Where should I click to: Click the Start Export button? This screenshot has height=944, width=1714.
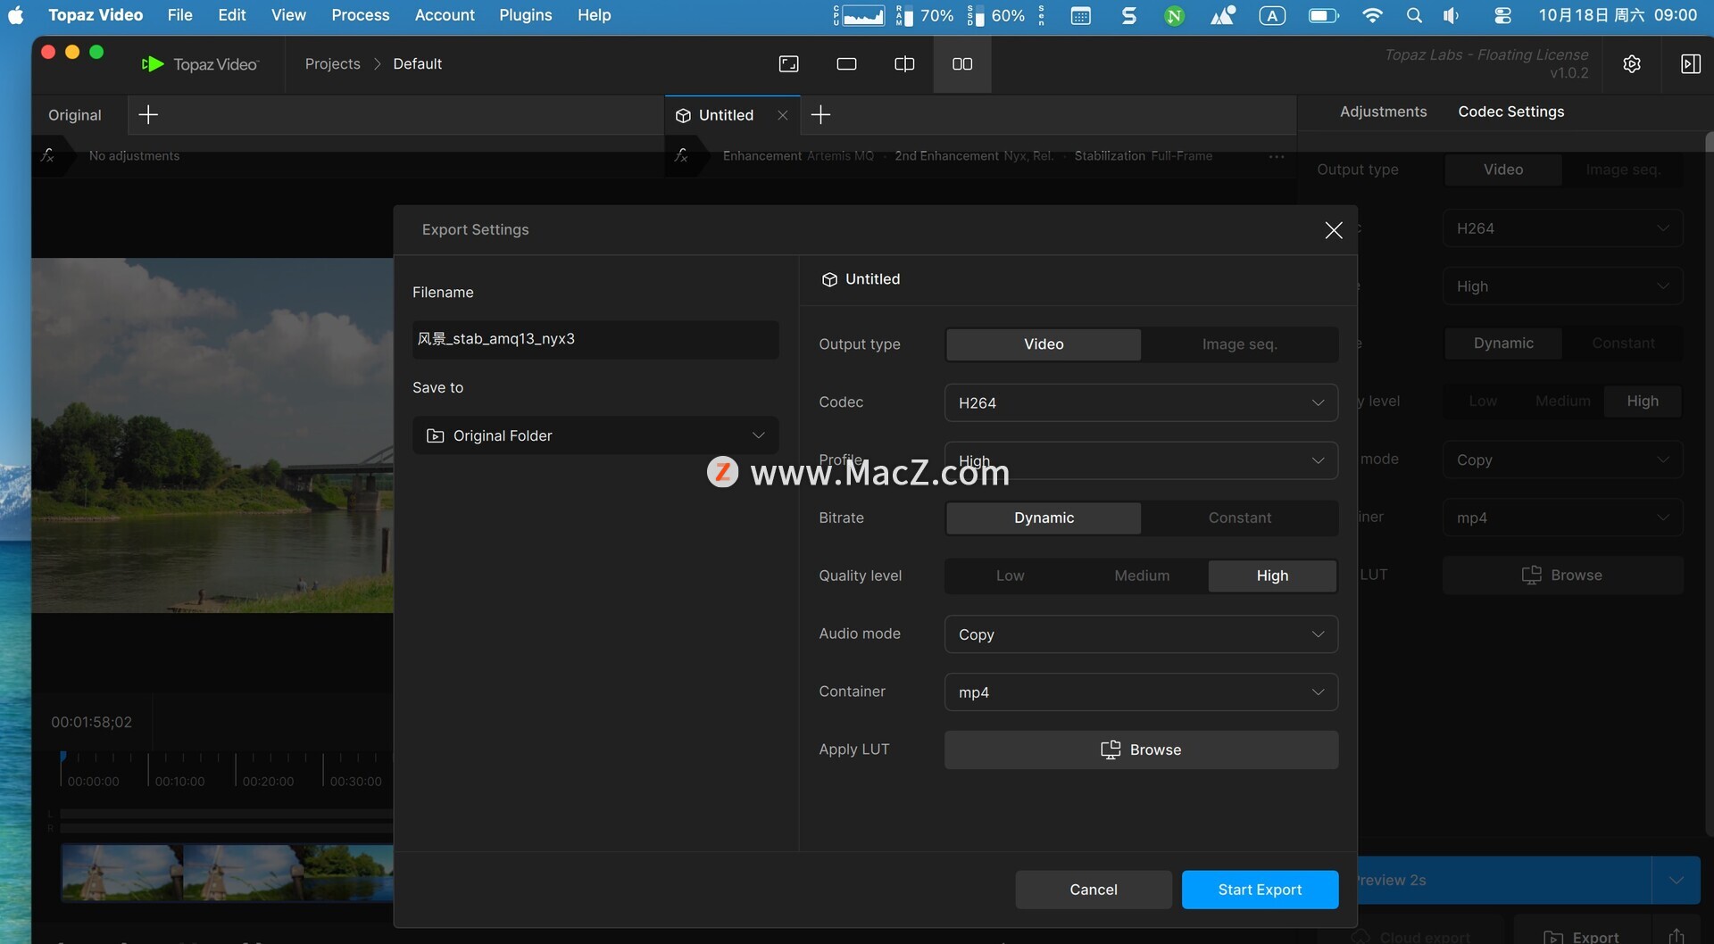pos(1260,890)
